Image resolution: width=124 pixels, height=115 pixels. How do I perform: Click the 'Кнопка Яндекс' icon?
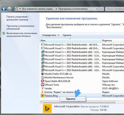(x=42, y=92)
